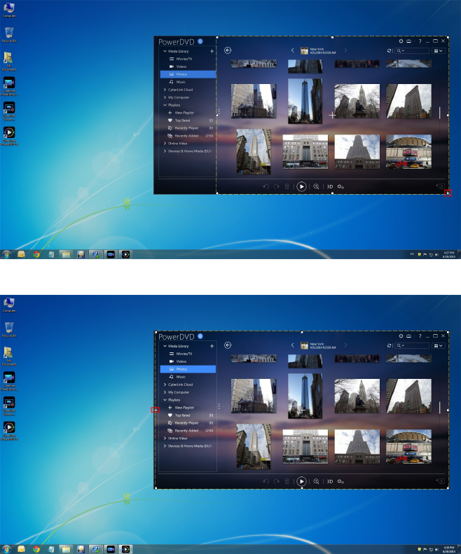Click Windows Start button in lower screenshot
The image size is (461, 554).
pos(6,549)
